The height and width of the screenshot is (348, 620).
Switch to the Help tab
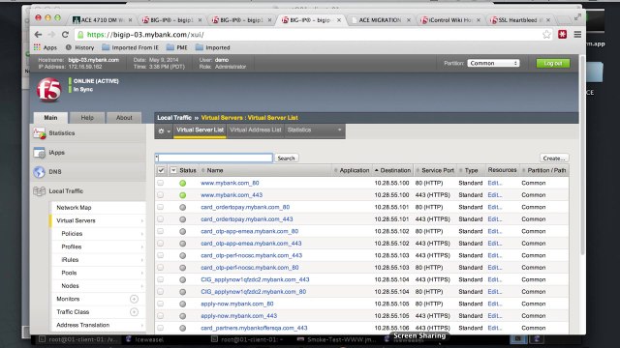87,118
